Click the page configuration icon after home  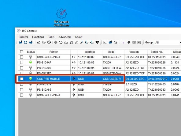pyautogui.click(x=71, y=43)
